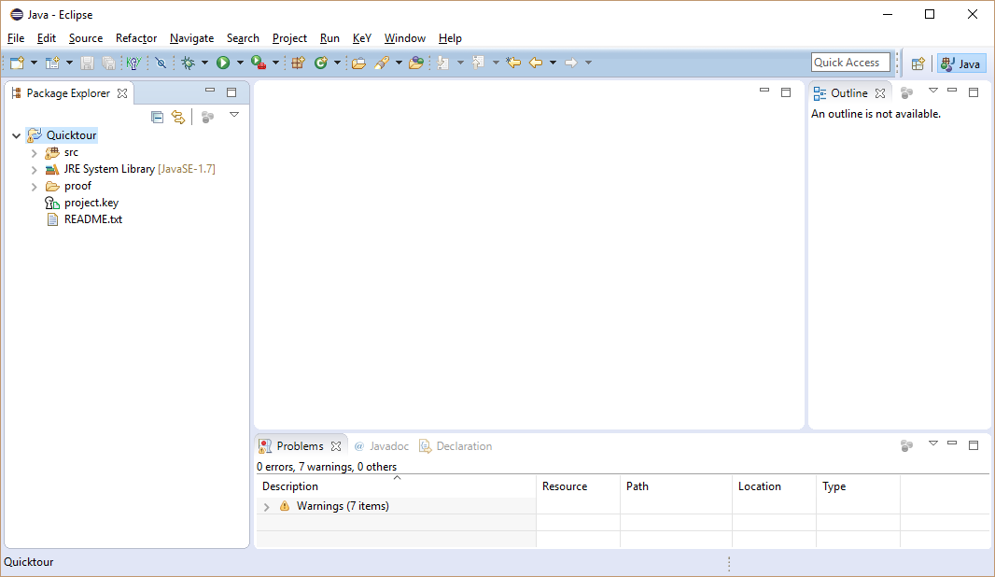This screenshot has width=995, height=577.
Task: Open the New wizard dropdown arrow
Action: [x=34, y=63]
